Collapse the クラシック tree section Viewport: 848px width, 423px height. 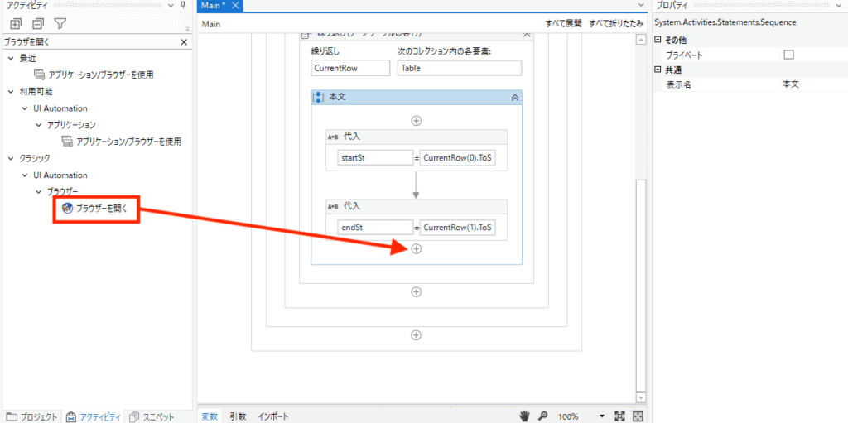(12, 158)
